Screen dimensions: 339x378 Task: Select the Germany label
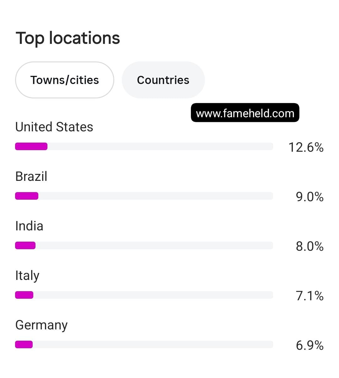(x=41, y=325)
